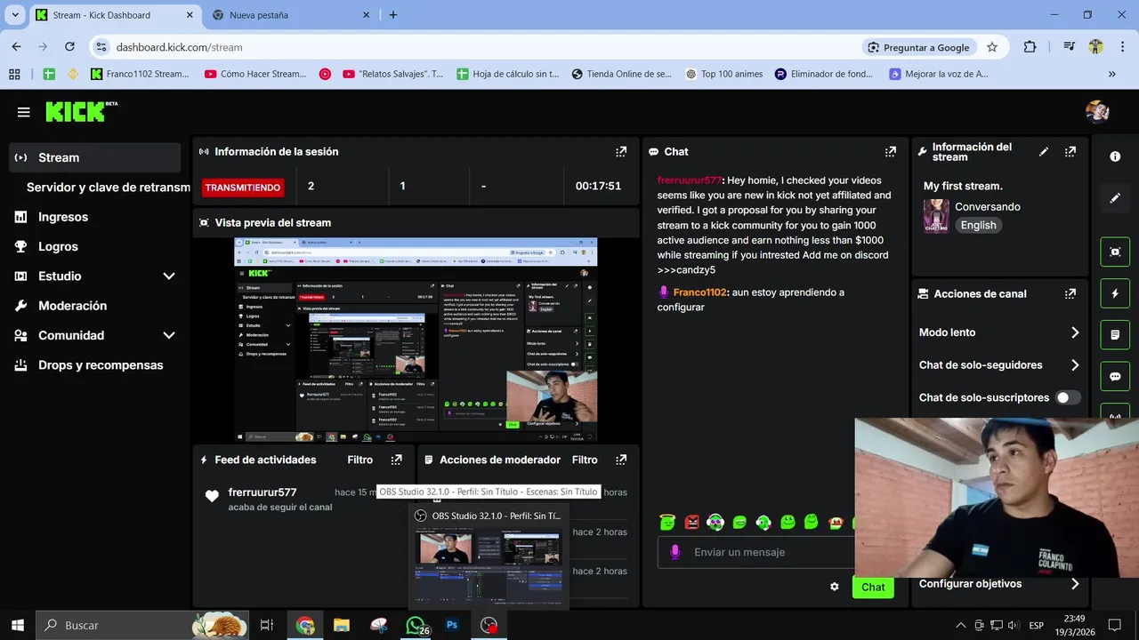Click Preguntar a Google button
The height and width of the screenshot is (640, 1139).
coord(919,47)
